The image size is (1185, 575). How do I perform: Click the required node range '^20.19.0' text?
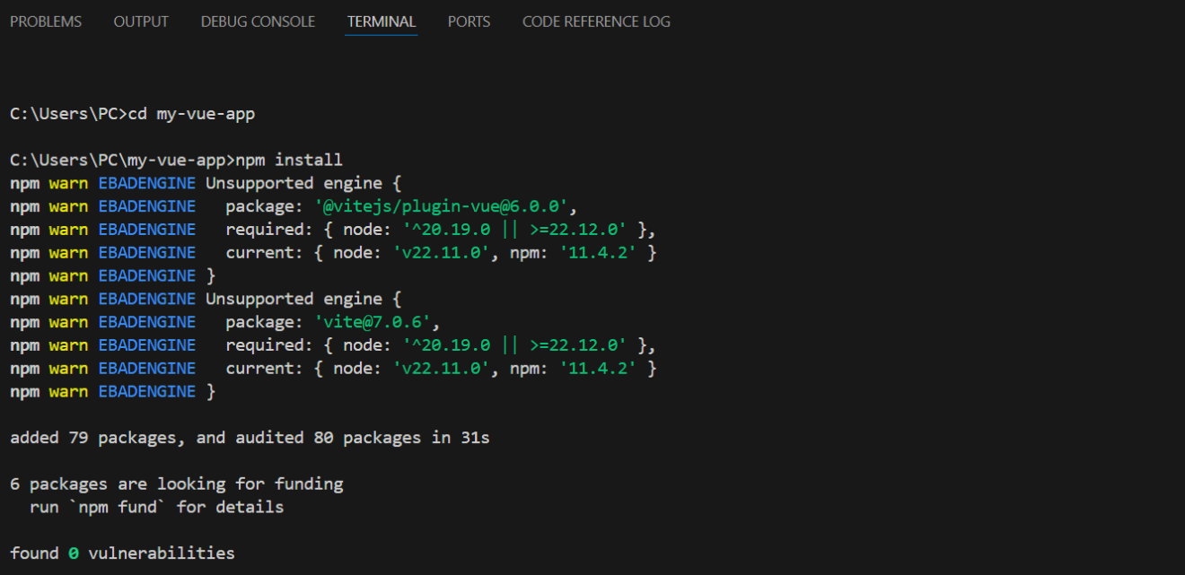(x=449, y=229)
